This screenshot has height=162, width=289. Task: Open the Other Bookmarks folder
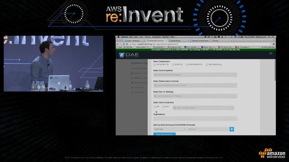click(x=268, y=47)
